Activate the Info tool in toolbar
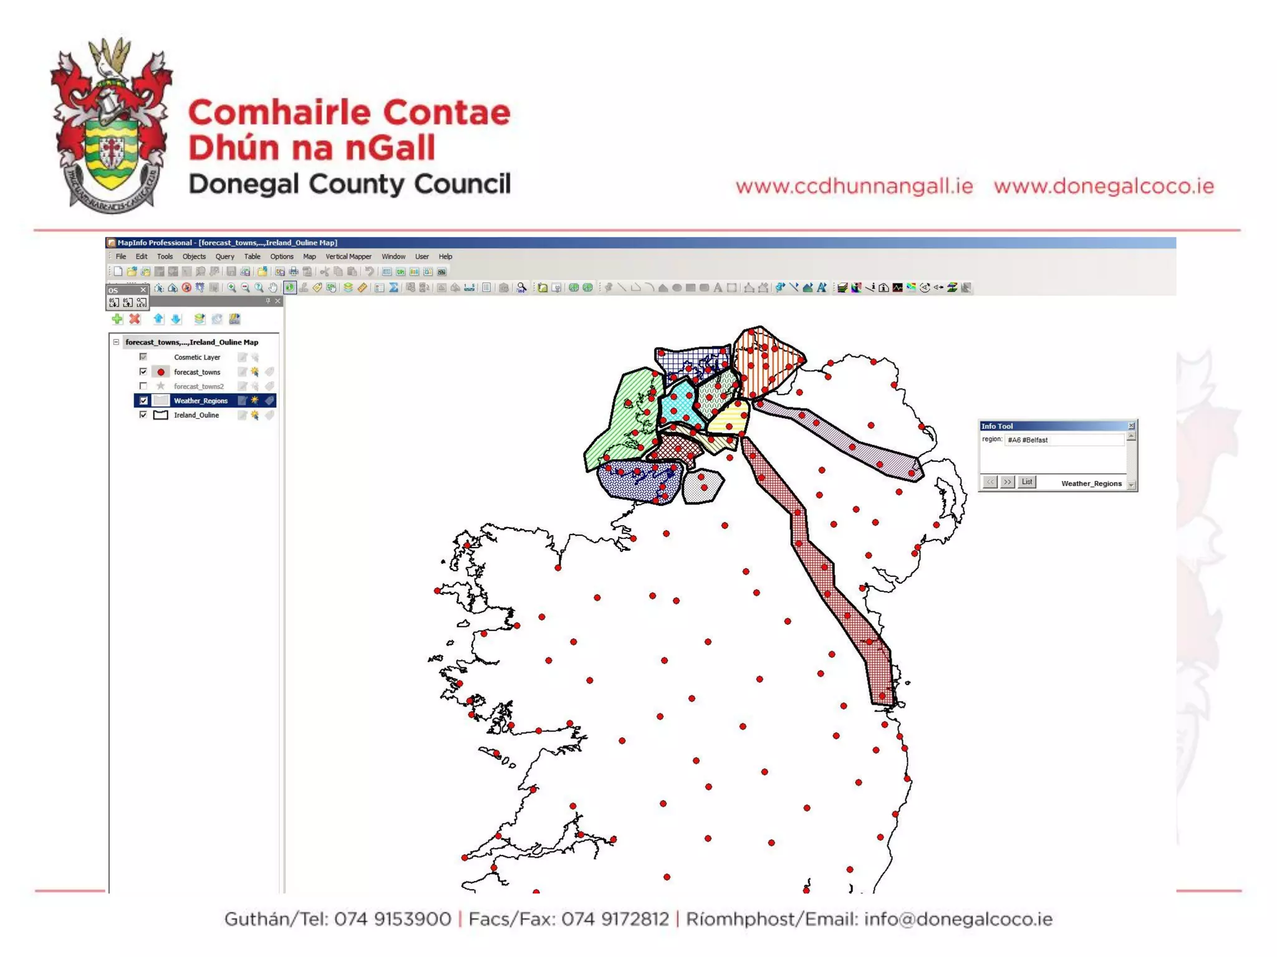This screenshot has height=957, width=1277. pyautogui.click(x=290, y=287)
